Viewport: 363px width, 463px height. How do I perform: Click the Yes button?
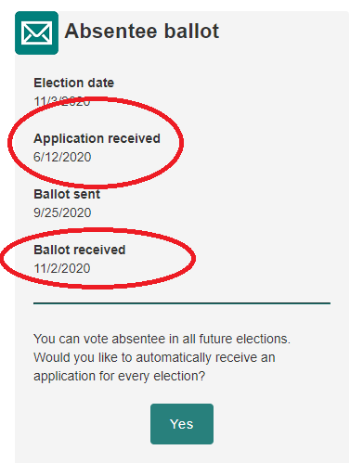[x=182, y=424]
